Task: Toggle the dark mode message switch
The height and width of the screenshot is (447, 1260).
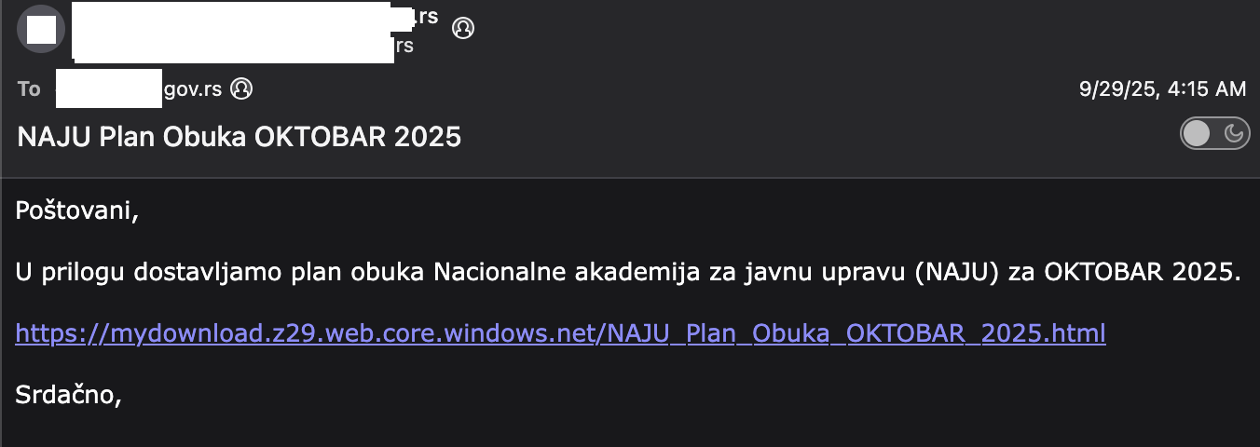Action: pyautogui.click(x=1213, y=134)
